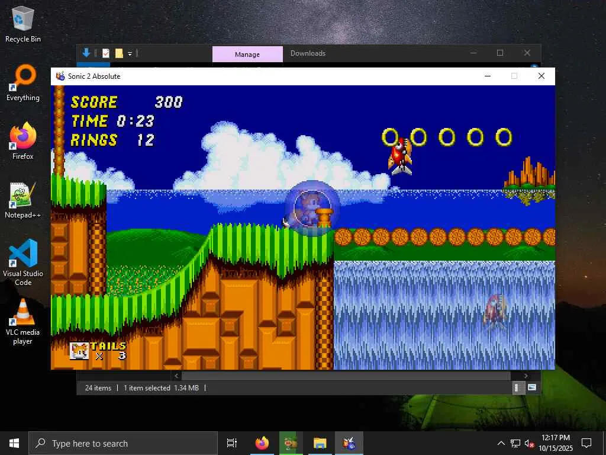
Task: Expand the system tray hidden icons chevron
Action: tap(501, 443)
